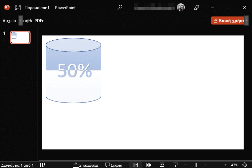Switch to Slide Sorter view icon
Viewport: 252px width, 168px height.
[149, 165]
